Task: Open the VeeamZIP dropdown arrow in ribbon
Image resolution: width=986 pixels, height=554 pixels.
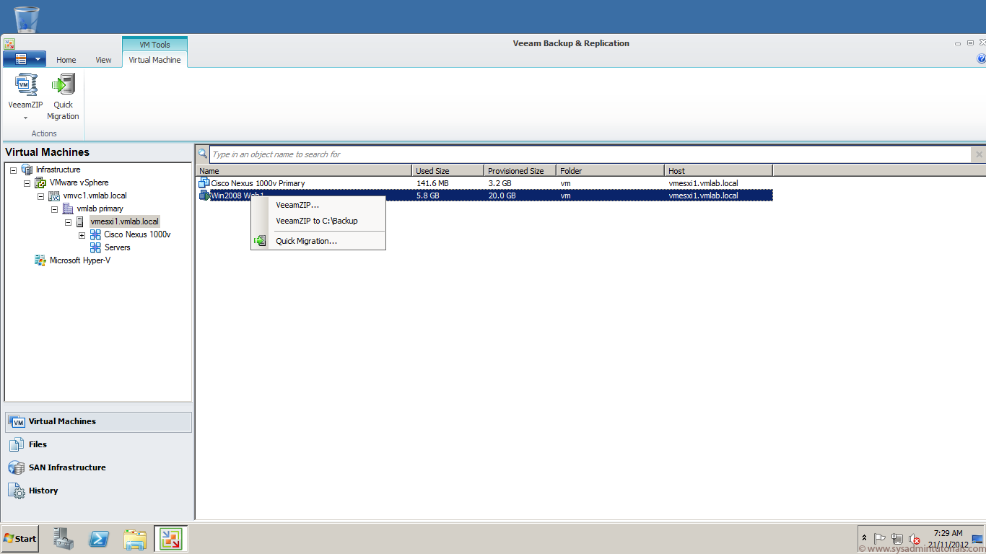Action: (x=25, y=118)
